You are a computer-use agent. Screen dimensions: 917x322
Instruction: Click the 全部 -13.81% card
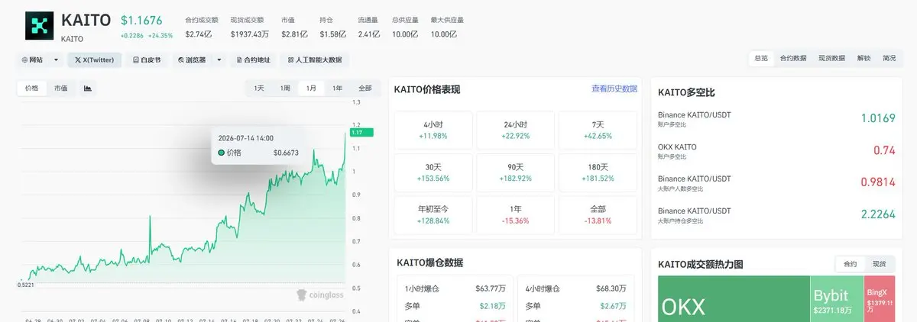point(598,214)
